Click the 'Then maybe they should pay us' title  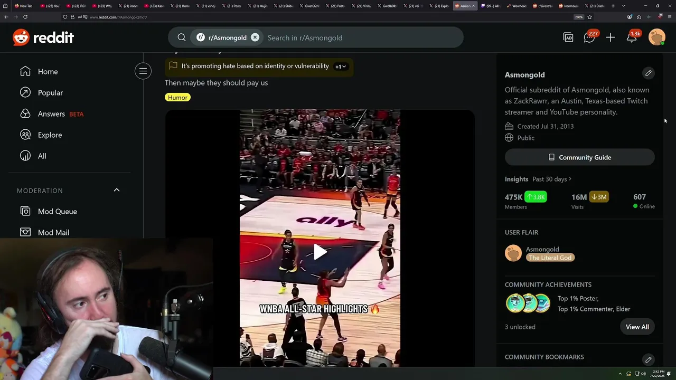click(216, 83)
